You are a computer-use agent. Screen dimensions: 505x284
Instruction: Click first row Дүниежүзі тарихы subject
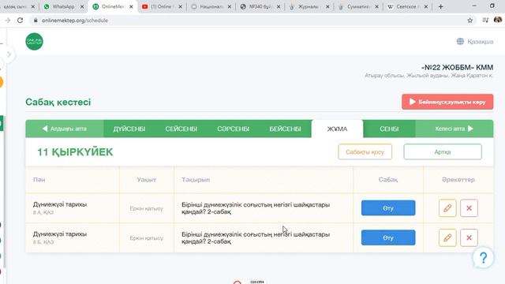tap(60, 204)
